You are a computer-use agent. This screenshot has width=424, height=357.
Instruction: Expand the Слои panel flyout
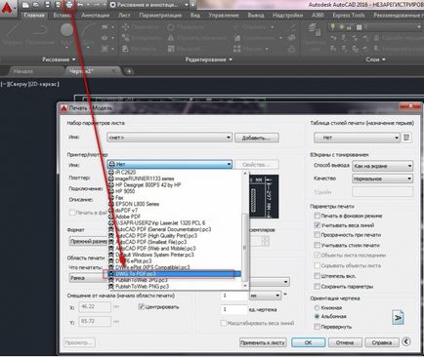(x=375, y=59)
